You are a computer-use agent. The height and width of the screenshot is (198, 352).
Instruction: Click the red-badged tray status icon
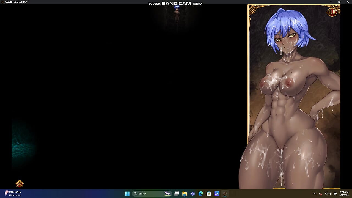point(320,194)
